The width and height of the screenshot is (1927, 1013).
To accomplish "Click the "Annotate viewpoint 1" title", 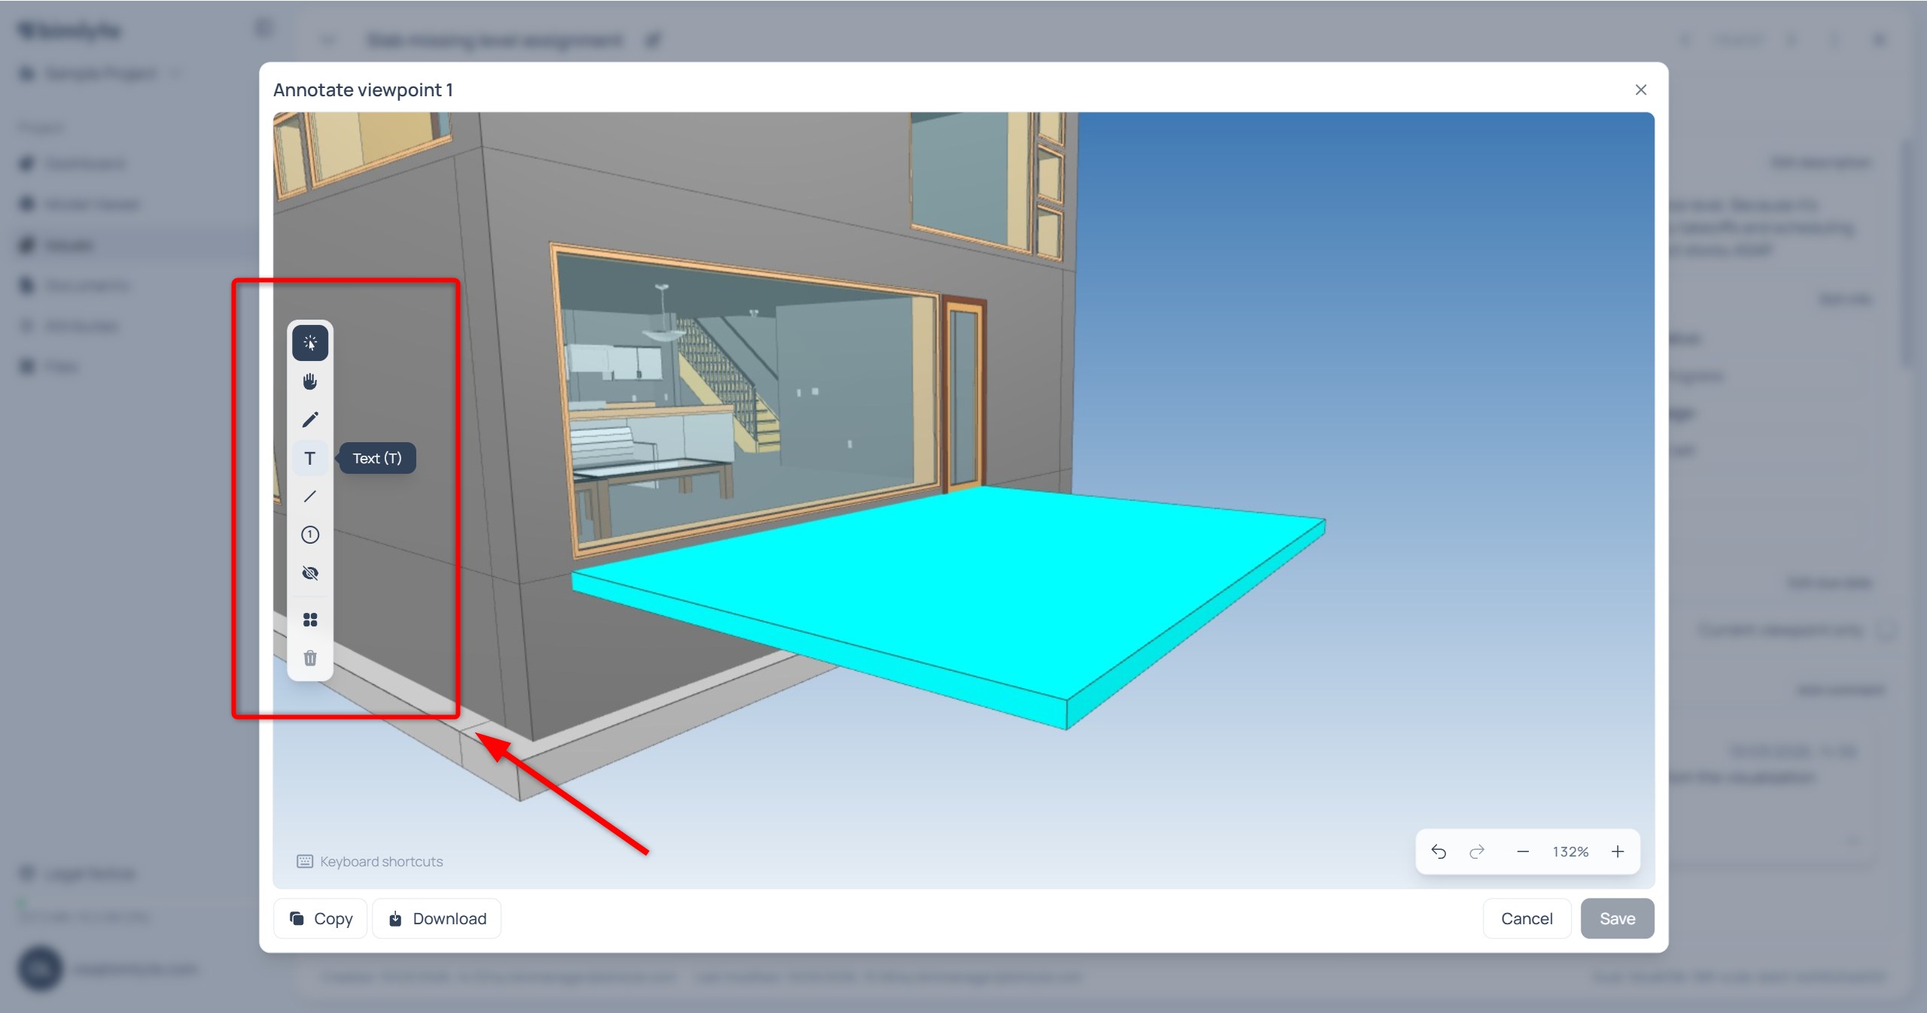I will tap(363, 89).
